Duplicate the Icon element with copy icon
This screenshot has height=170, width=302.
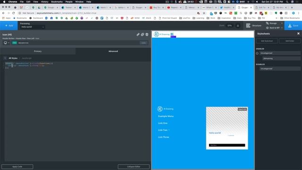pos(143,34)
